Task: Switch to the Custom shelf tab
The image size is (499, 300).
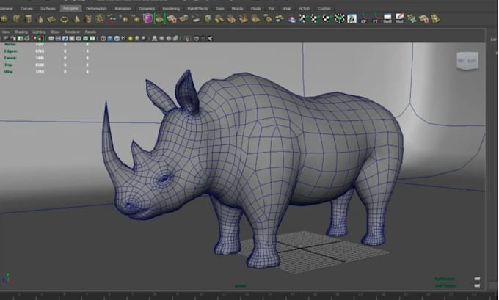Action: pyautogui.click(x=324, y=9)
